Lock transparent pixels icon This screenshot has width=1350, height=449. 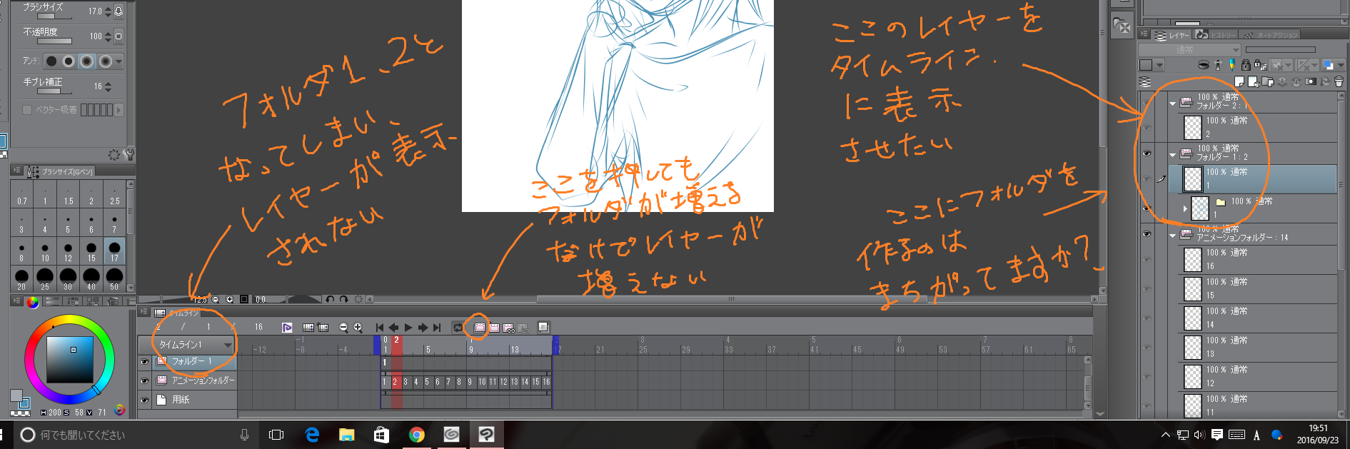point(1261,65)
